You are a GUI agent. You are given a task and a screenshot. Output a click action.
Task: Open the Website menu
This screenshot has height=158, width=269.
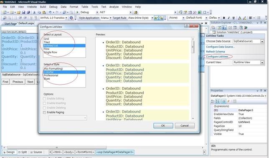pos(32,7)
